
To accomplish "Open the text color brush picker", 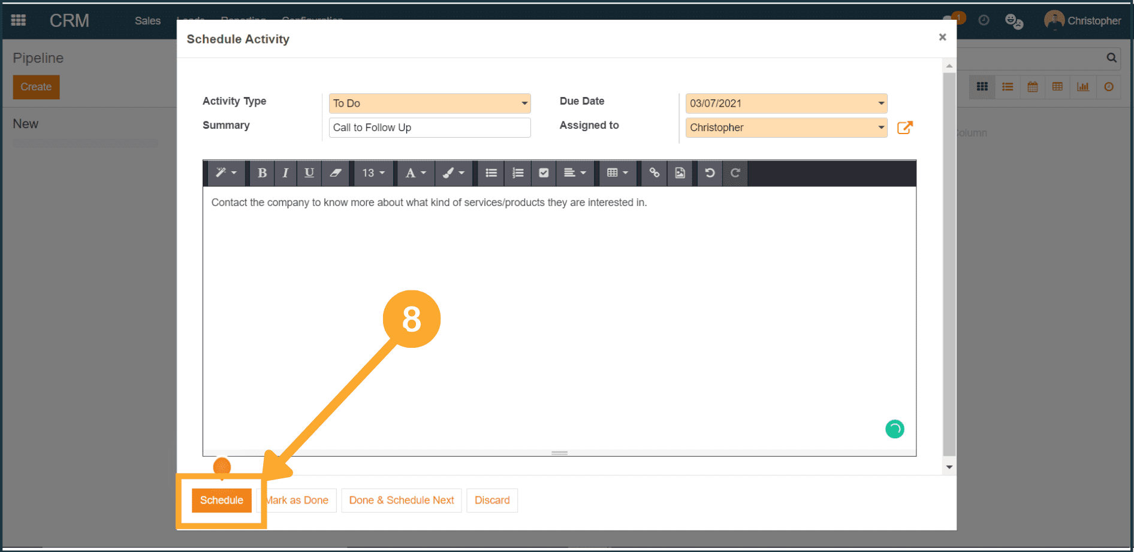I will pos(453,173).
